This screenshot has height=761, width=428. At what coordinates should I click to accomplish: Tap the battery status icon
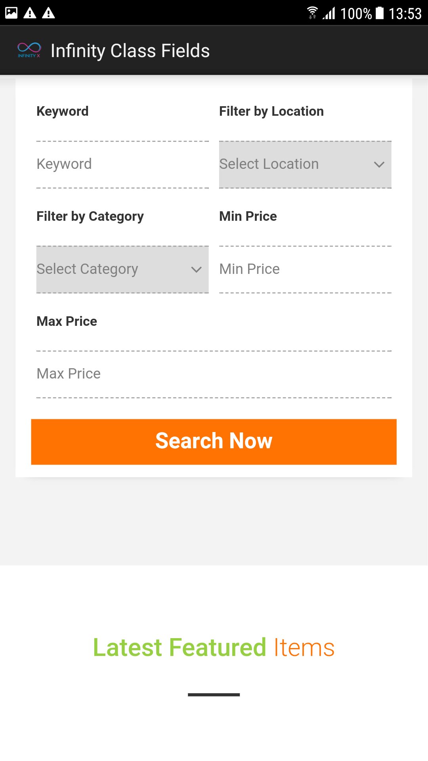point(380,13)
